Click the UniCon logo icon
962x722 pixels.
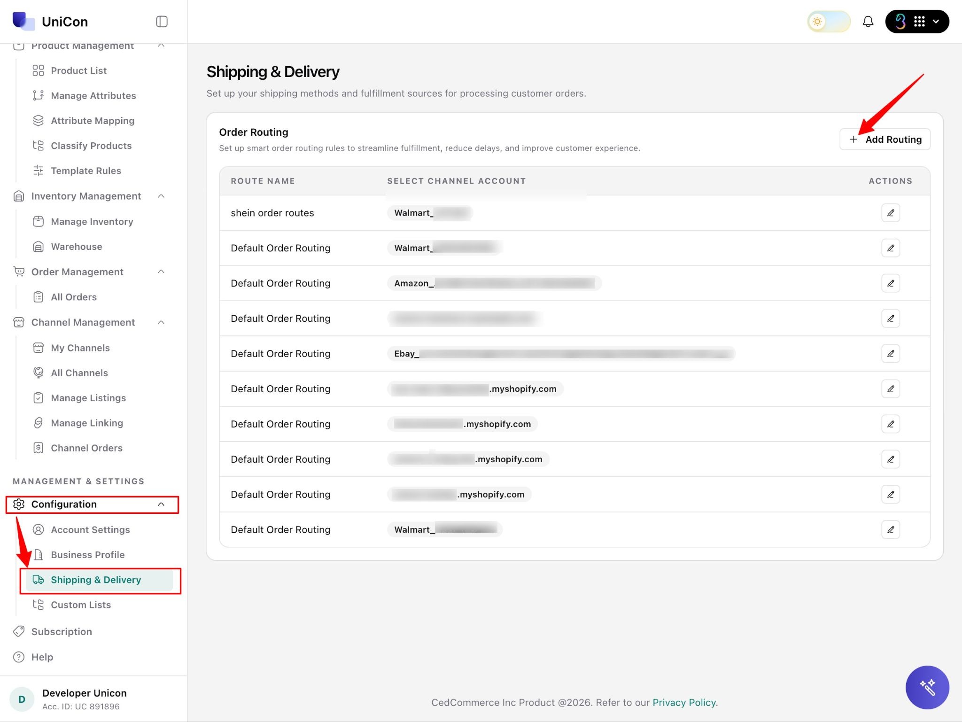click(x=23, y=21)
